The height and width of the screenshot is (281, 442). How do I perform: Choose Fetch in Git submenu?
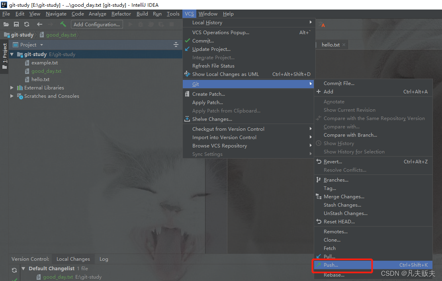(x=374, y=248)
